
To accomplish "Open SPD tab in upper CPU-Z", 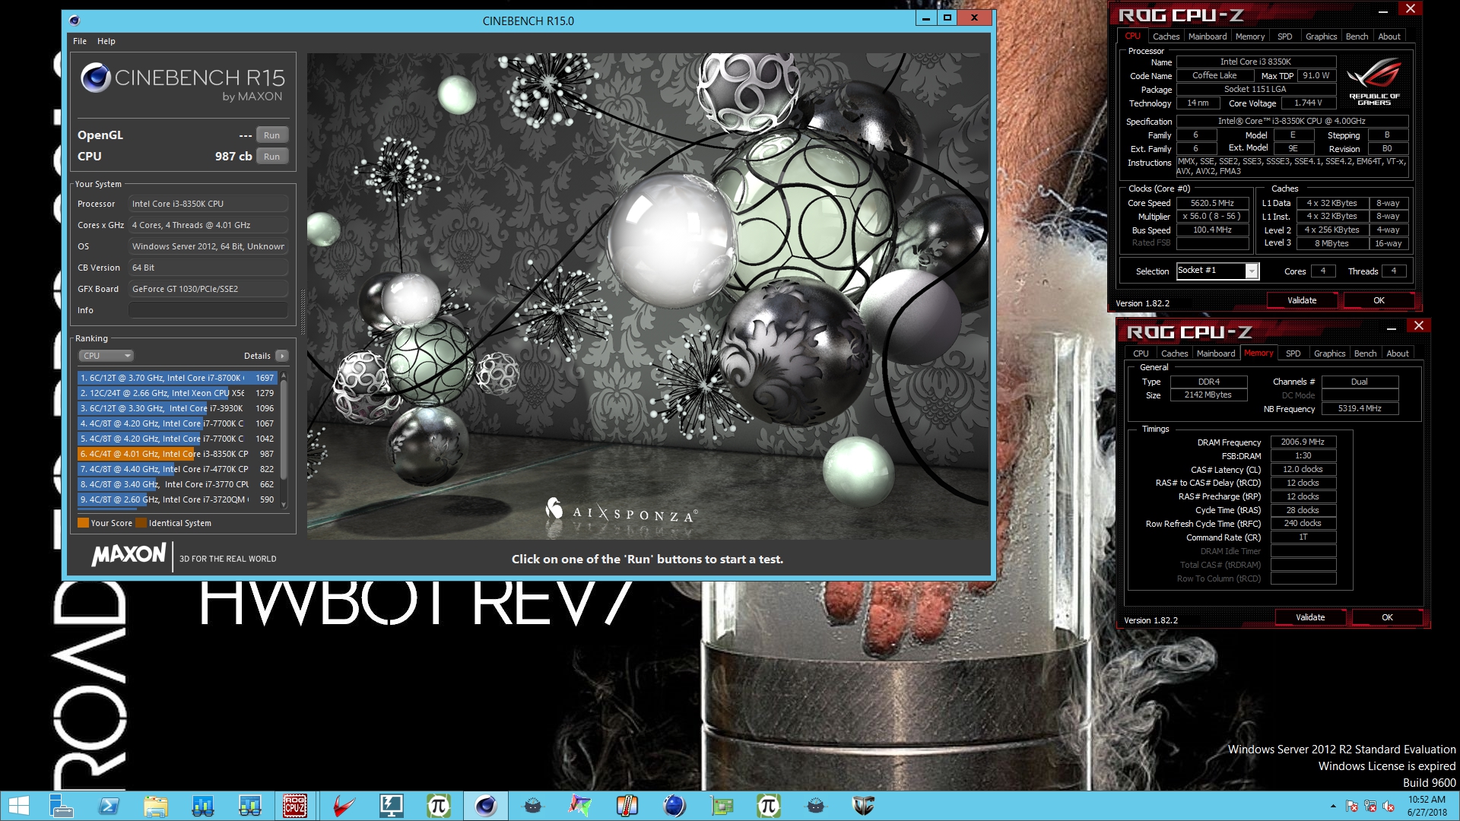I will (x=1284, y=36).
